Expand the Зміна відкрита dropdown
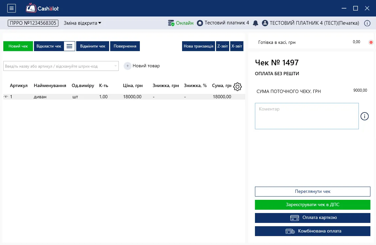Viewport: 376px width, 245px height. [82, 23]
